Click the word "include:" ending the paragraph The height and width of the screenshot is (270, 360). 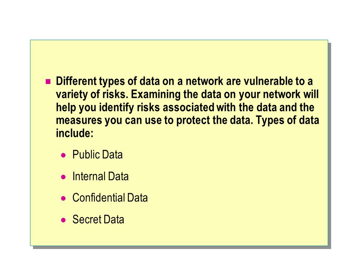tap(75, 133)
